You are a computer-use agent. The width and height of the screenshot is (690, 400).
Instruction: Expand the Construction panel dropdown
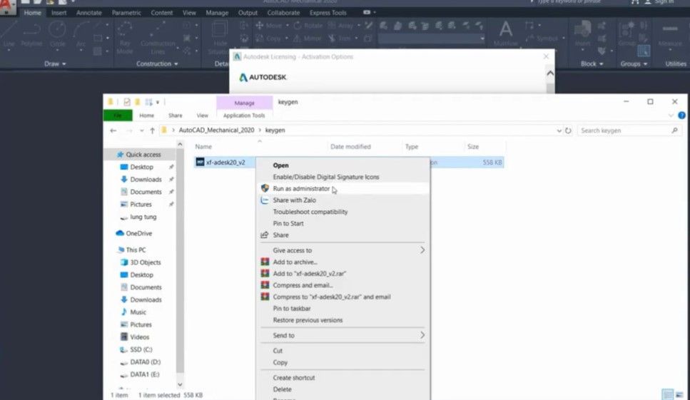click(x=157, y=63)
